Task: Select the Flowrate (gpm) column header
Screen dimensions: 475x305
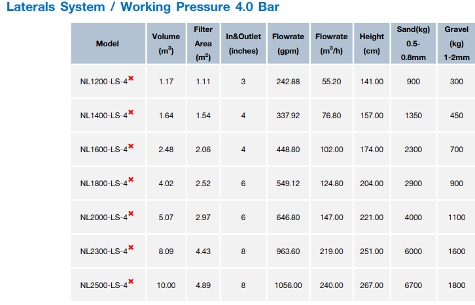Action: 288,44
